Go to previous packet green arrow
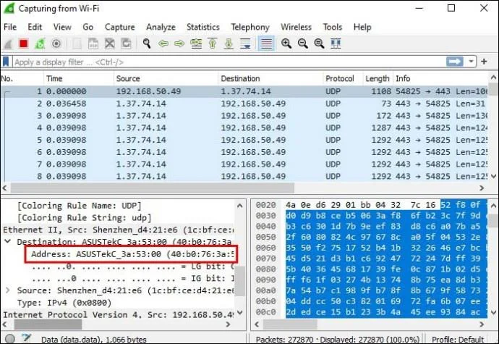This screenshot has height=344, width=499. point(163,43)
